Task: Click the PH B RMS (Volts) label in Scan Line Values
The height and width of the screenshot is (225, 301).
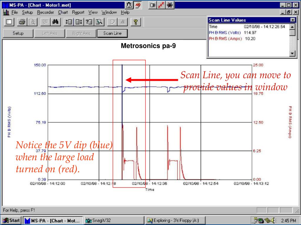Action: 225,33
